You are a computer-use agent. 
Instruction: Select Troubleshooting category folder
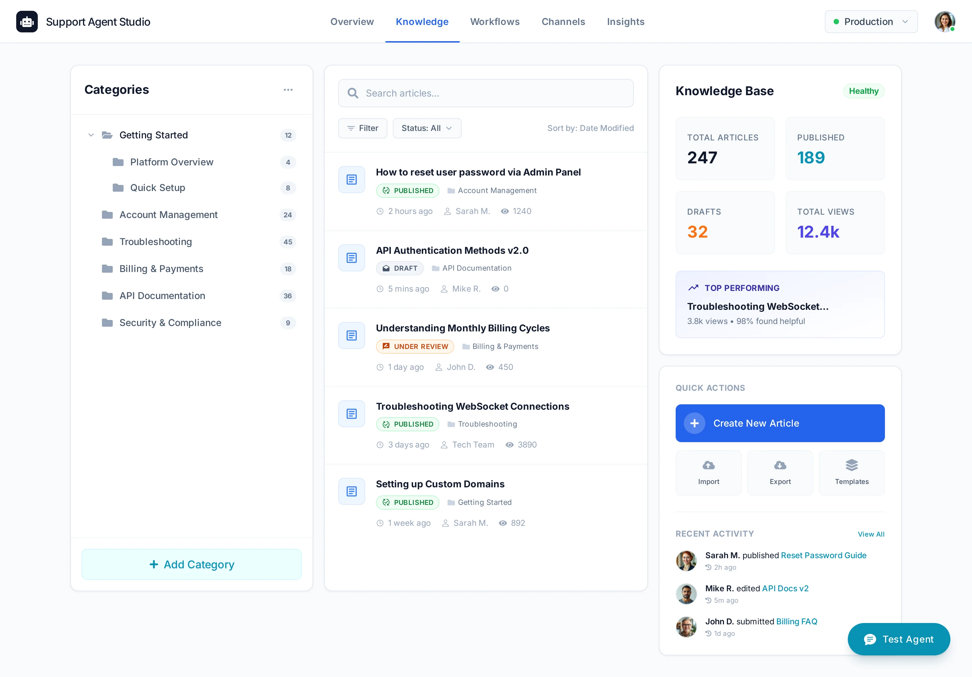click(155, 242)
